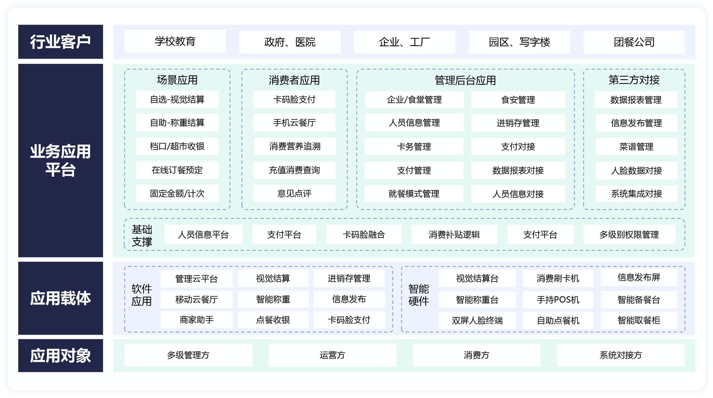Click the 人员信息平台 box

click(203, 234)
